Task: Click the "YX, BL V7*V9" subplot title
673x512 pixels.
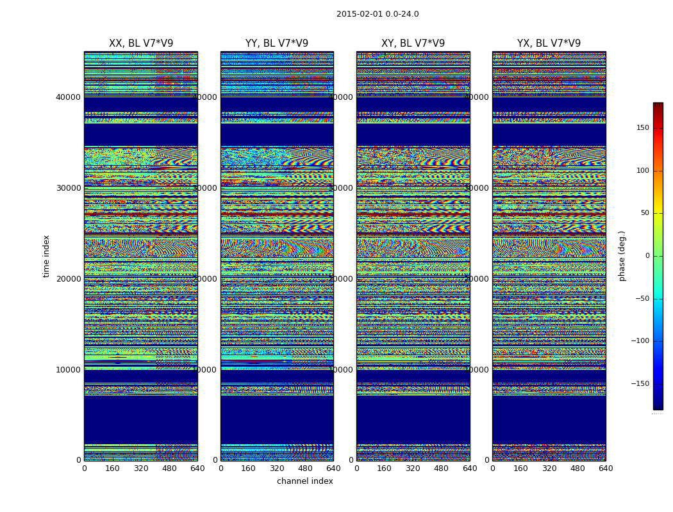Action: pos(549,44)
